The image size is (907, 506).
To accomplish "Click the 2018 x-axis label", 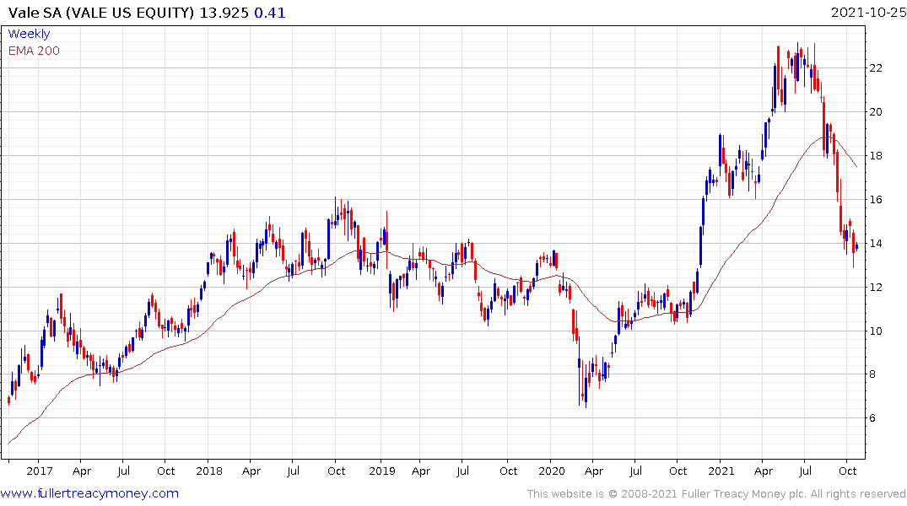I will [208, 471].
